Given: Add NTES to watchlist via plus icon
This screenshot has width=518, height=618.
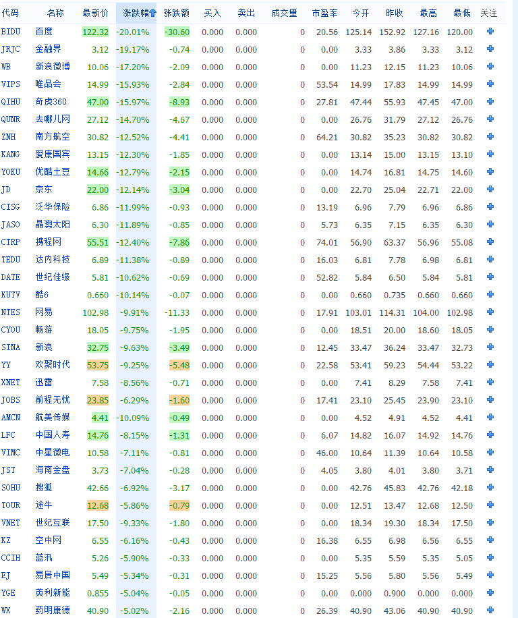Looking at the screenshot, I should click(x=490, y=312).
